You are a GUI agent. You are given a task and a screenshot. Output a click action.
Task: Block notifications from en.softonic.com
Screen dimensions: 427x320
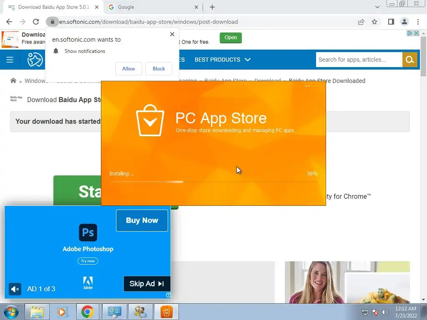coord(159,69)
